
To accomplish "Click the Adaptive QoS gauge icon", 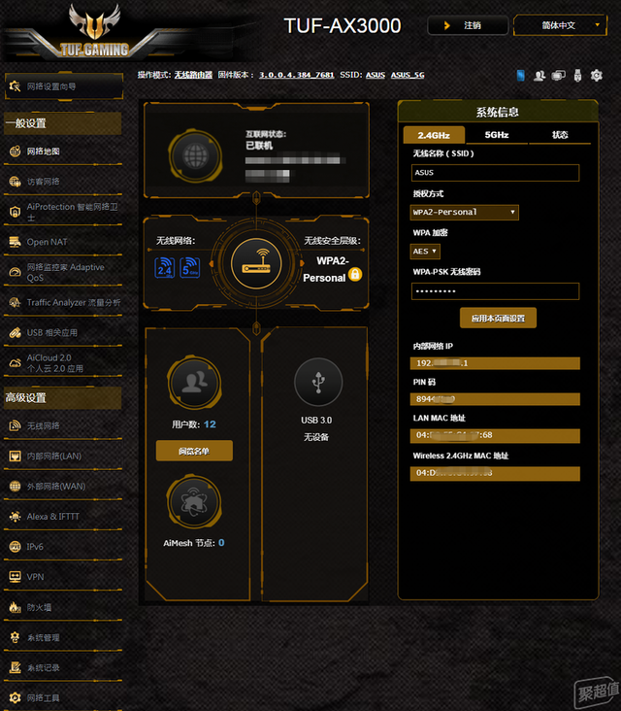I will coord(15,272).
